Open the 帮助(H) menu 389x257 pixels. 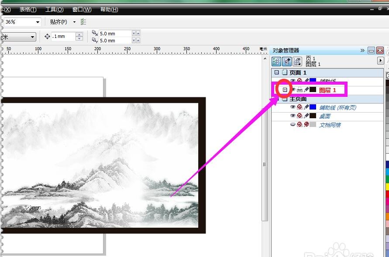(x=109, y=10)
